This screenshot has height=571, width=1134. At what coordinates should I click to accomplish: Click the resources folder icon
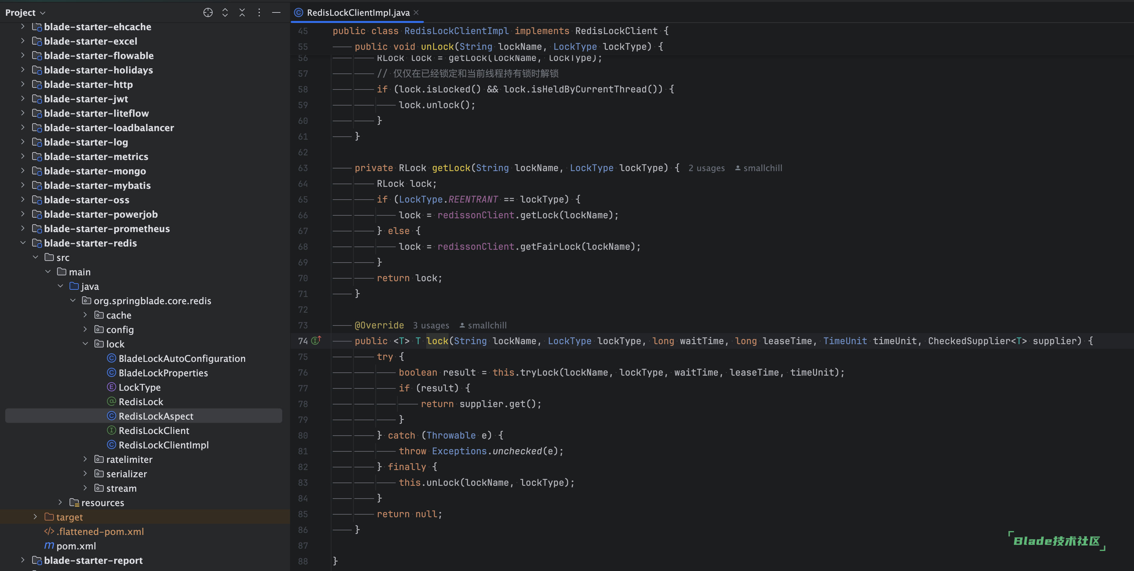pos(74,502)
